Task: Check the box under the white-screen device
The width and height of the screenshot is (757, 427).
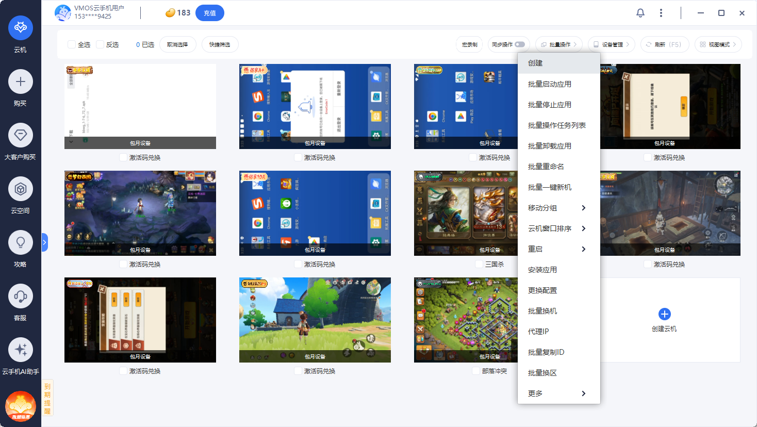Action: pyautogui.click(x=123, y=157)
